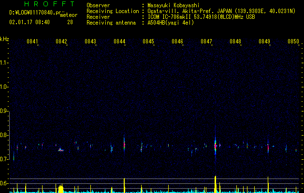Viewport: 304px width, 193px height.
Task: Click the tallest yellow power peak below 0847
Action: (215, 184)
